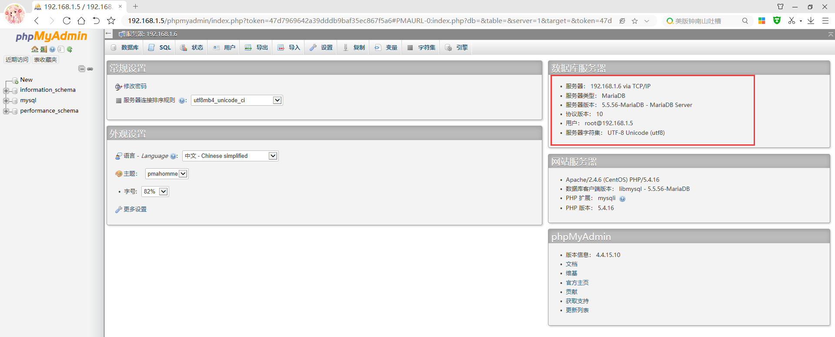Collapse all databases in navigation tree
The width and height of the screenshot is (835, 337).
81,69
